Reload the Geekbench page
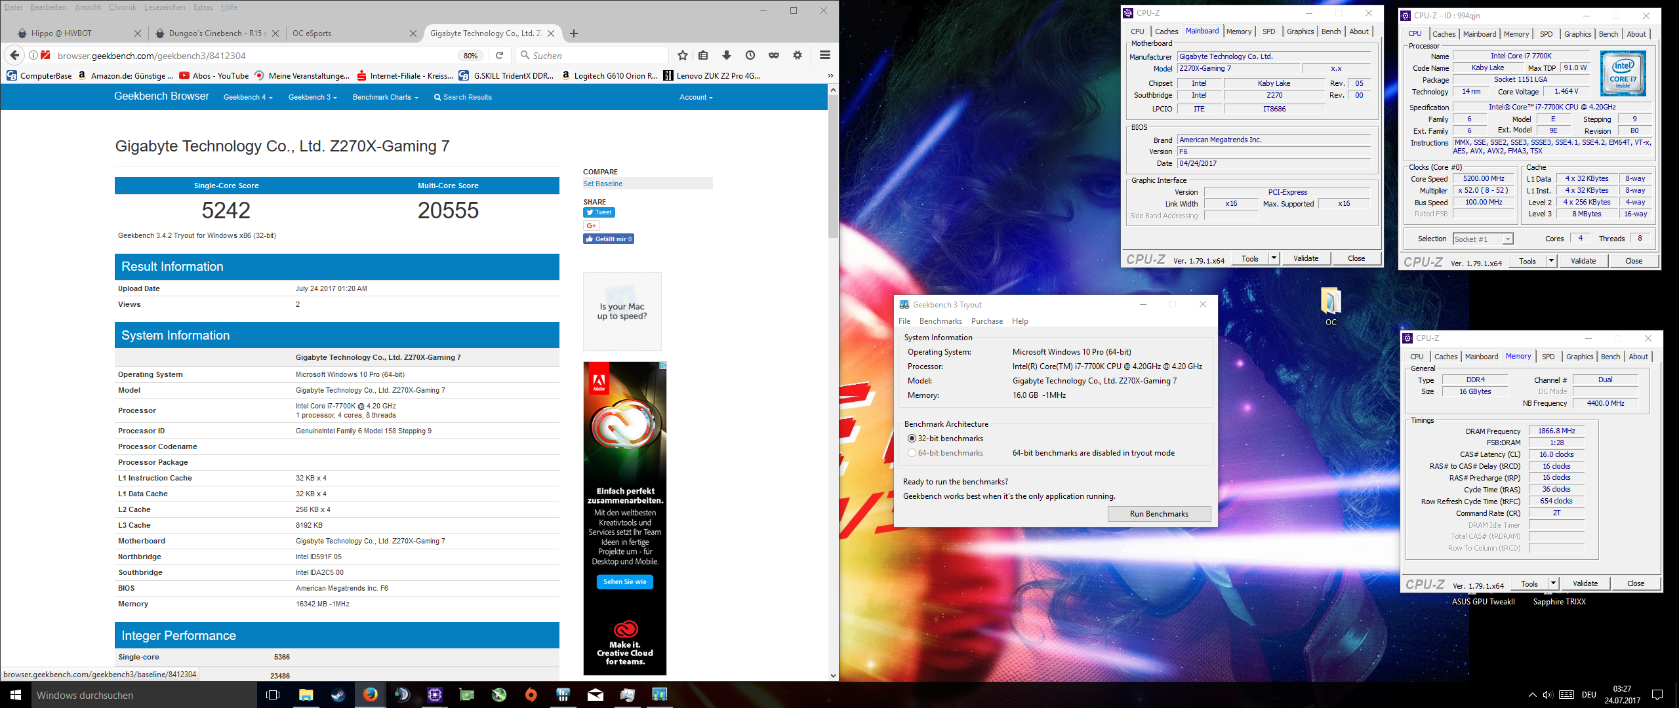The image size is (1679, 708). click(500, 56)
